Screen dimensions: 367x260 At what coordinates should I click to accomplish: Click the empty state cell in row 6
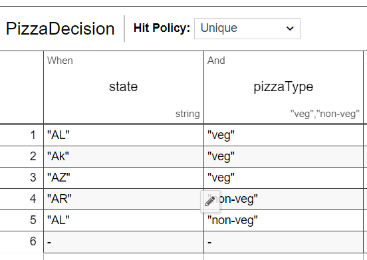(124, 242)
